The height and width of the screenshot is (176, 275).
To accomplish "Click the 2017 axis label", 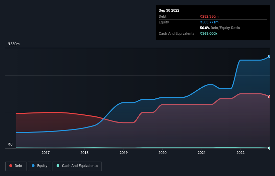I will [46, 153].
